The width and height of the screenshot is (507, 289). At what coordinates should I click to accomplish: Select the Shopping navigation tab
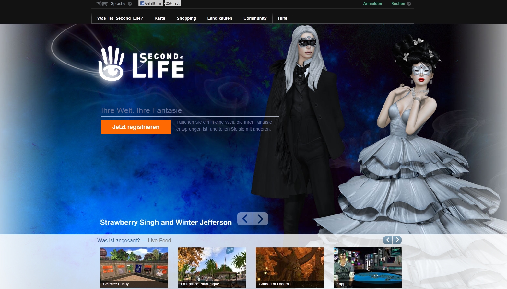pyautogui.click(x=186, y=18)
